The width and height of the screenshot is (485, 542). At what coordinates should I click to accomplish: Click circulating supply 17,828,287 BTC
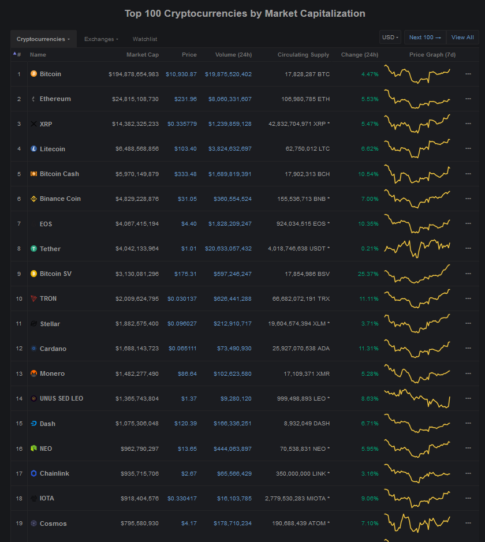tap(307, 74)
